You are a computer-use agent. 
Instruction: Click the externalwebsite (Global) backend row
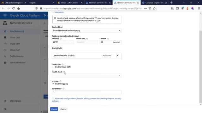(87, 56)
